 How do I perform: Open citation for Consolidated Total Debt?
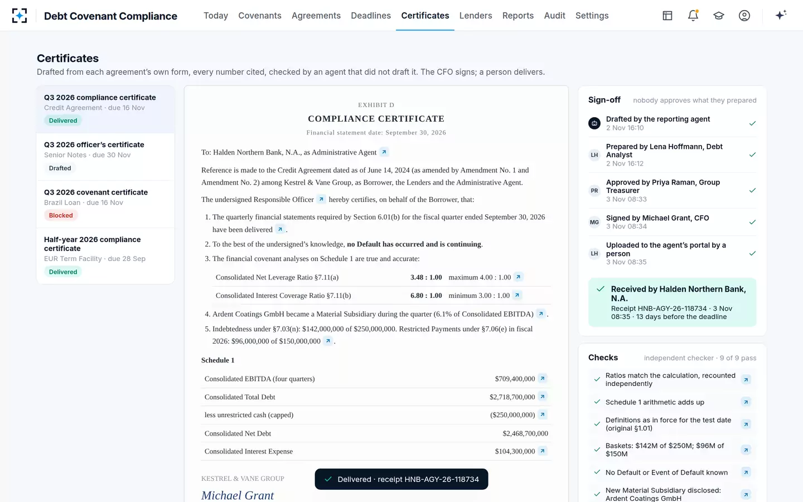pos(543,397)
